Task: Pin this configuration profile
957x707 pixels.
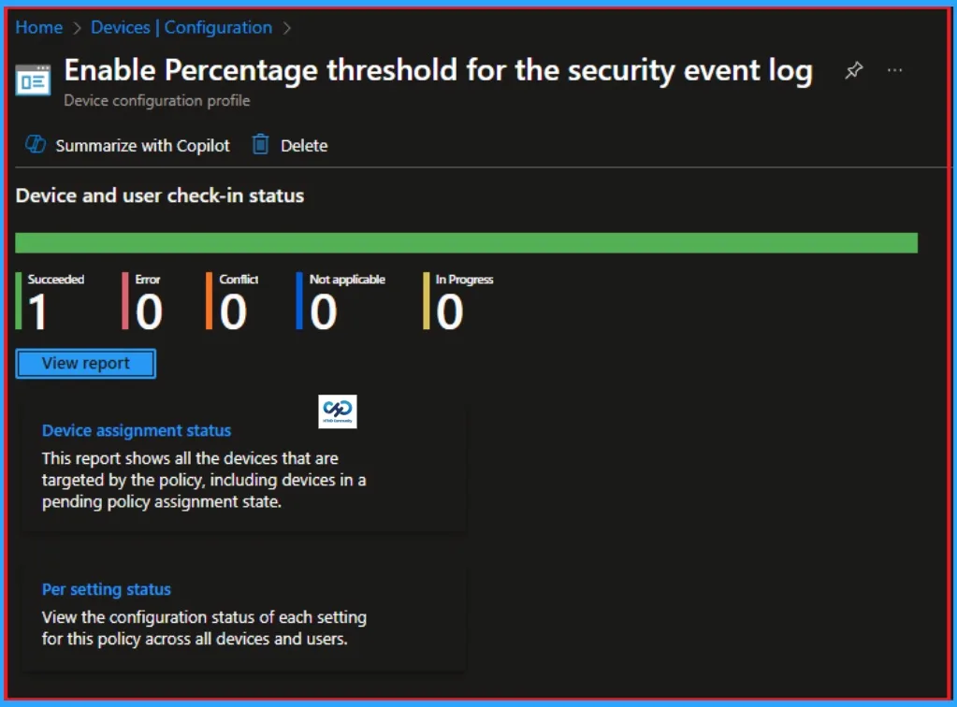Action: click(852, 70)
